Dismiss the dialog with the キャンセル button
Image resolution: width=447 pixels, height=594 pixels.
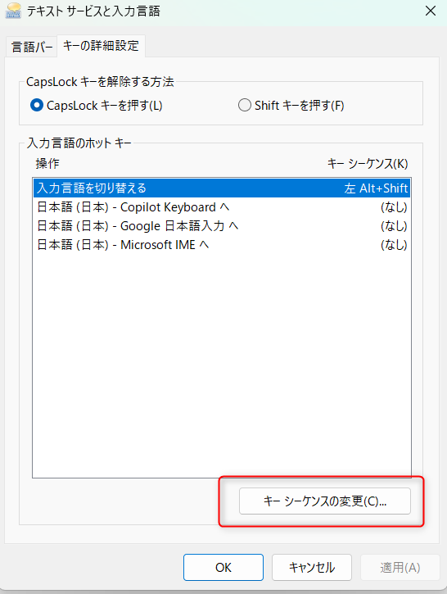(312, 568)
